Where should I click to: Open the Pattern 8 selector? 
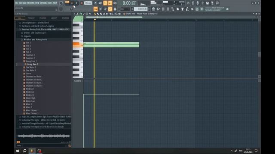141,9
